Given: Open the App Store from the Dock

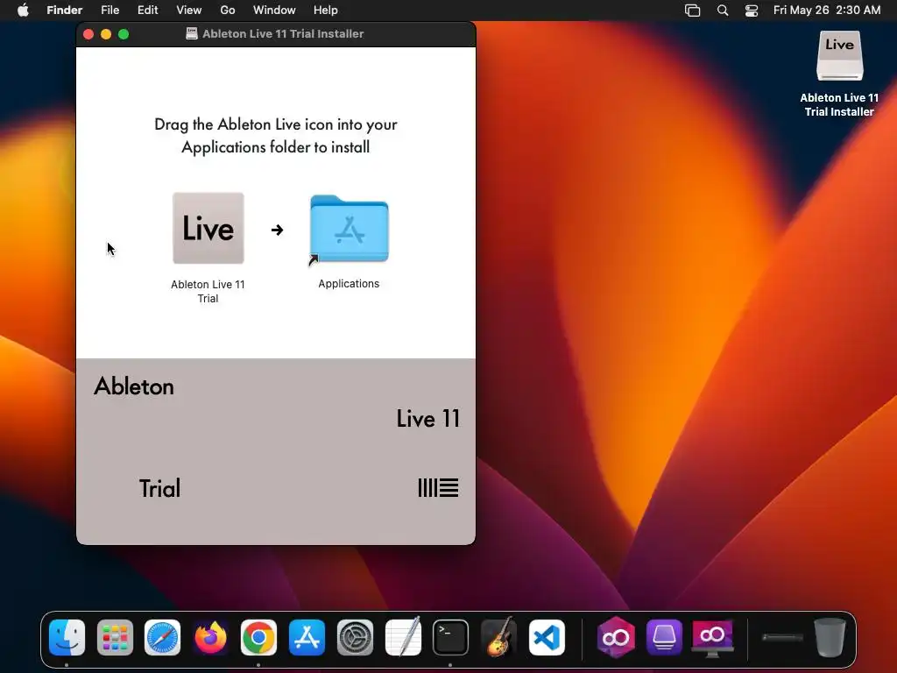Looking at the screenshot, I should click(x=307, y=638).
